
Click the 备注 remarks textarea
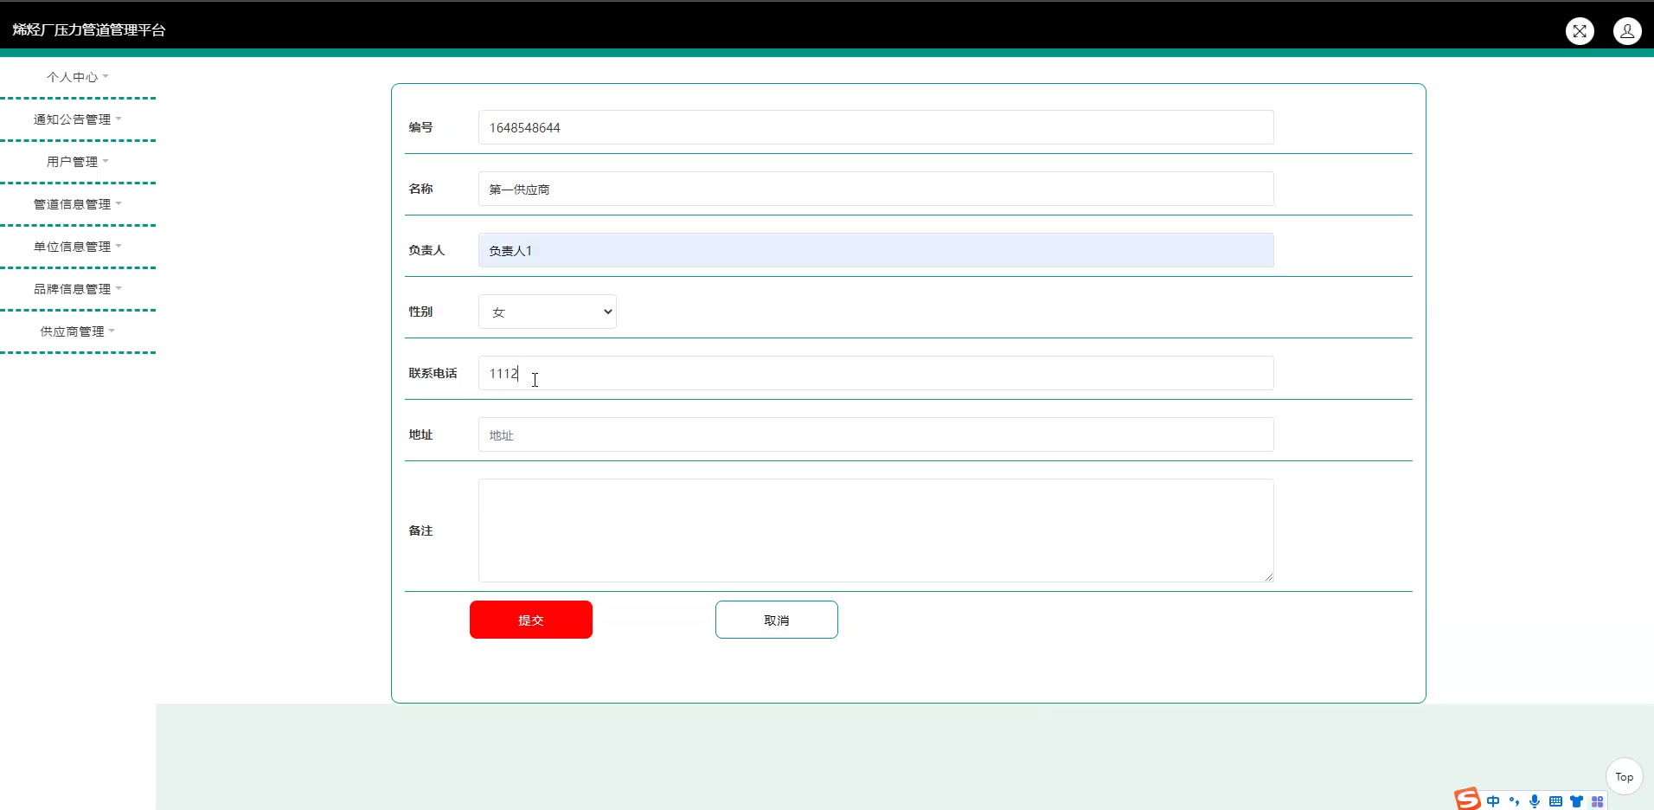876,530
